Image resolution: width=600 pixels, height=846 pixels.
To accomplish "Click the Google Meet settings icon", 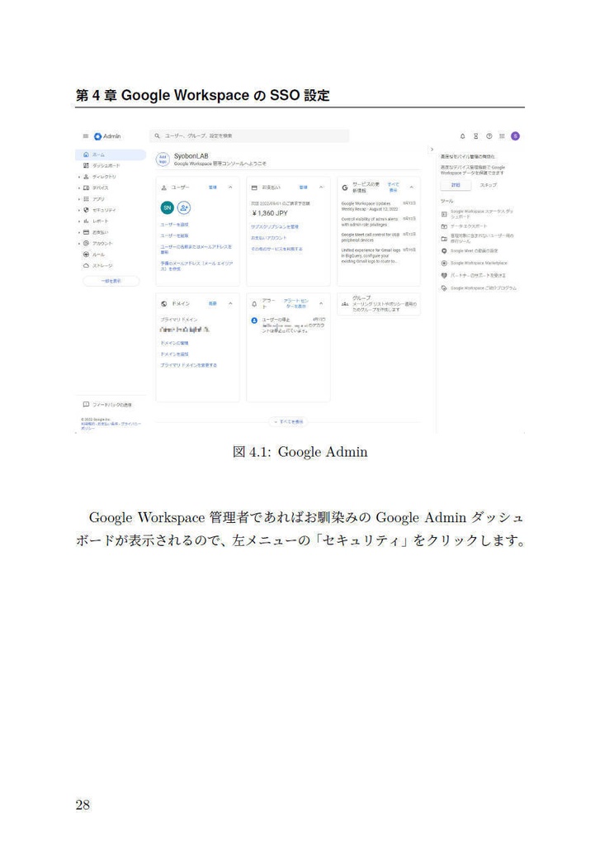I will pyautogui.click(x=444, y=251).
